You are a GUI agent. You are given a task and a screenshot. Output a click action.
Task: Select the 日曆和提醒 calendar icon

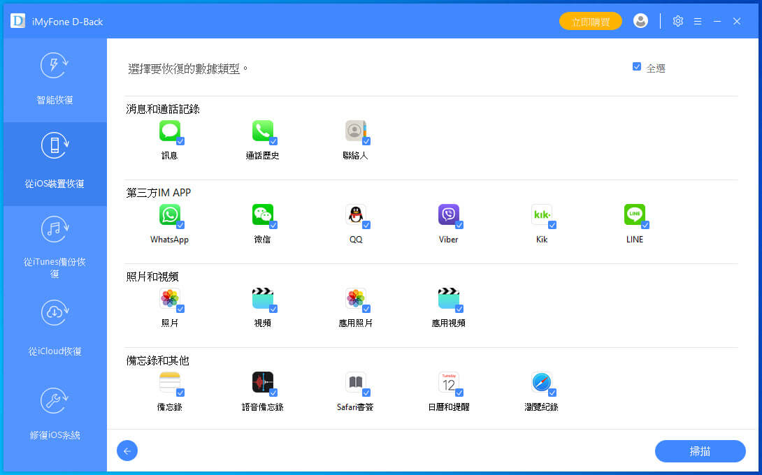pyautogui.click(x=449, y=382)
